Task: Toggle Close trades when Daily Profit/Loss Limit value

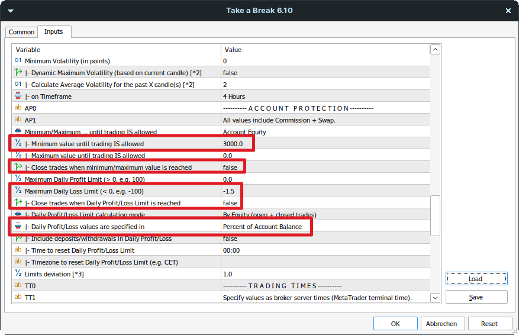Action: click(x=230, y=203)
